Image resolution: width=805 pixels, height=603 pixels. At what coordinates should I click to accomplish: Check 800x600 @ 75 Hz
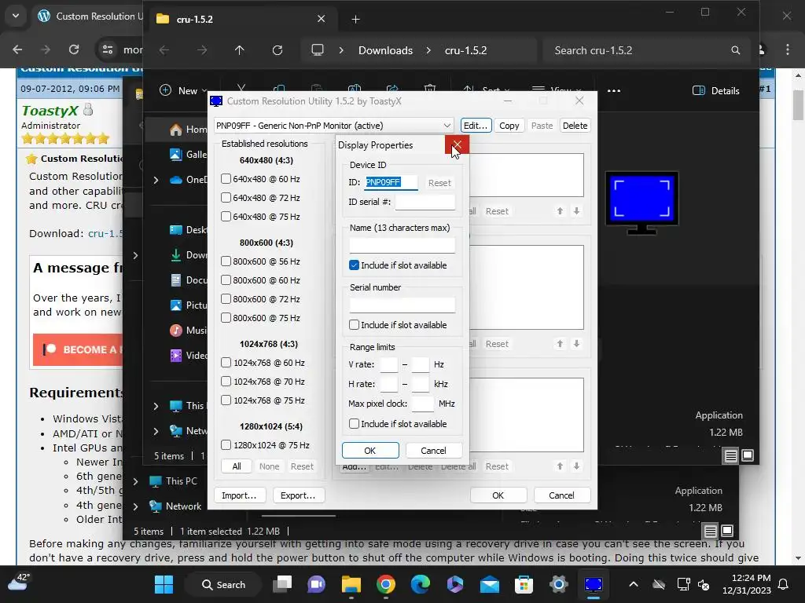tap(226, 318)
